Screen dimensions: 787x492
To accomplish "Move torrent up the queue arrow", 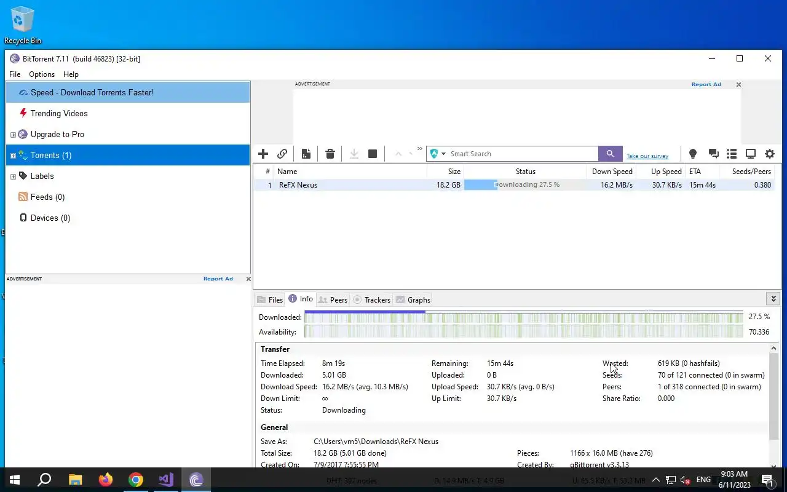I will click(398, 154).
